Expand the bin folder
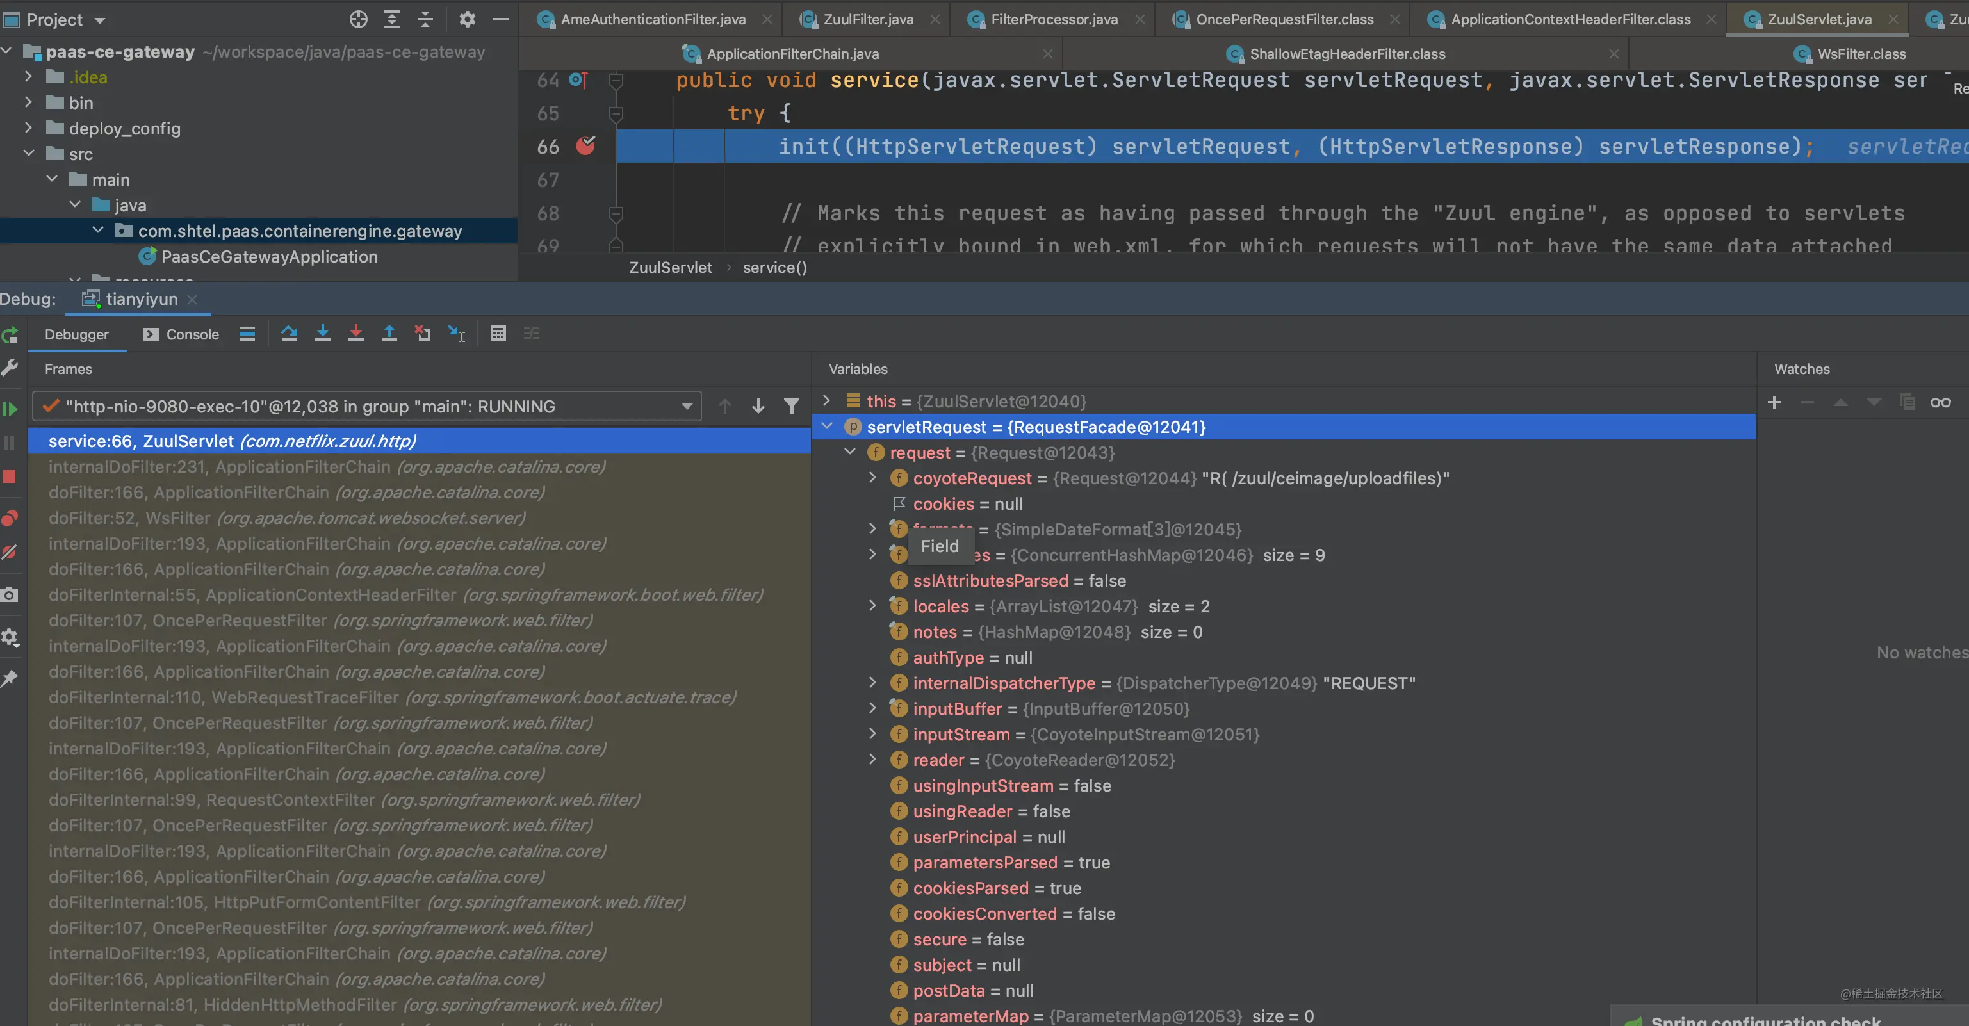 click(x=28, y=102)
